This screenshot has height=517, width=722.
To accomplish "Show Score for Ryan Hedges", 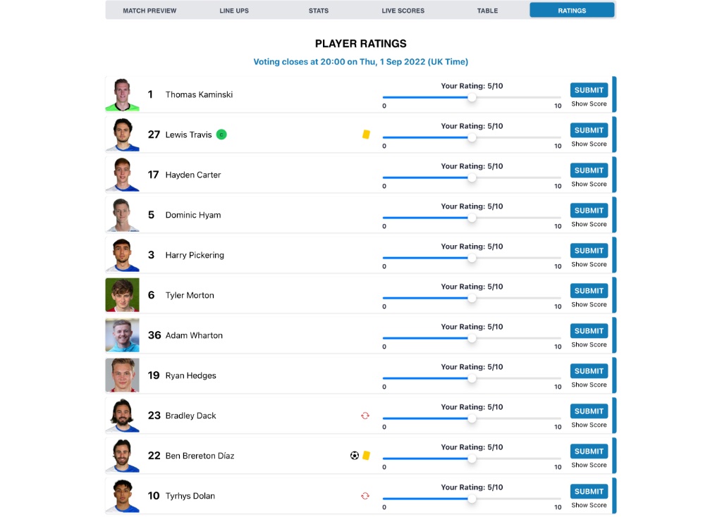I will 589,385.
